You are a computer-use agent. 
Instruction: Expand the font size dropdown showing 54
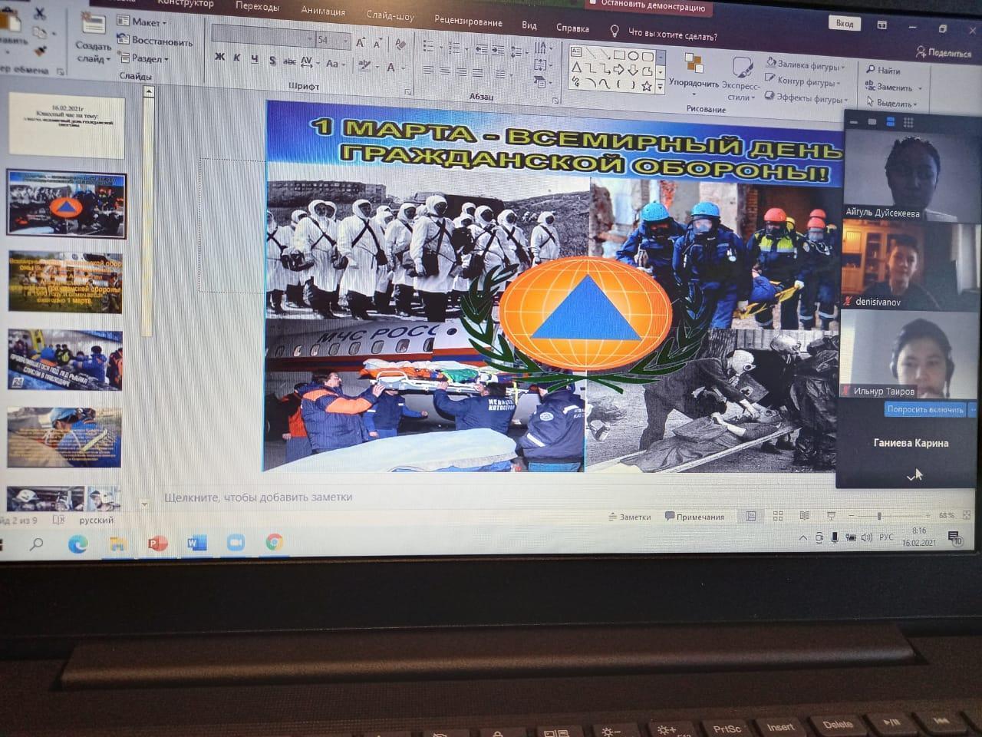(x=345, y=41)
